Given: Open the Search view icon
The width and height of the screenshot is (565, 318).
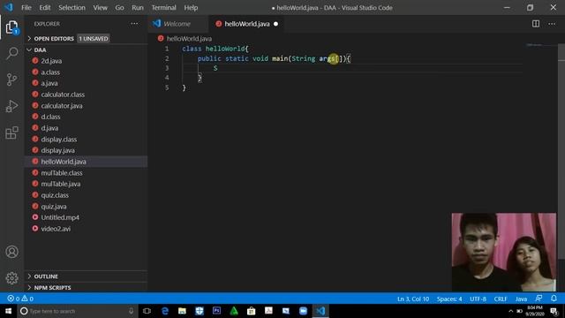Looking at the screenshot, I should [11, 53].
